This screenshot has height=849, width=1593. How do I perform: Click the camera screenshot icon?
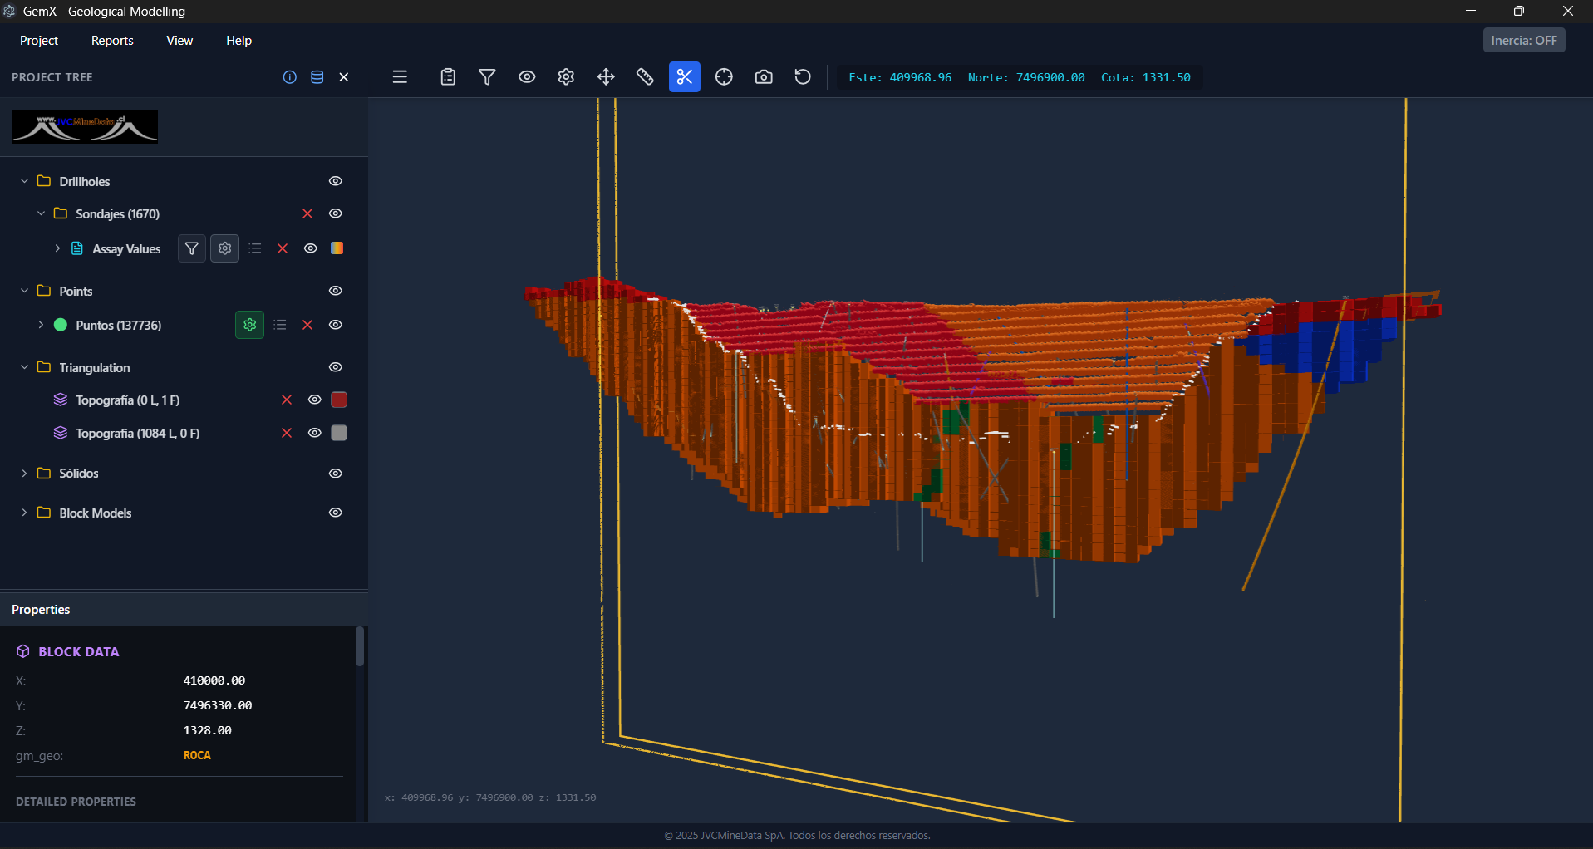pyautogui.click(x=764, y=77)
